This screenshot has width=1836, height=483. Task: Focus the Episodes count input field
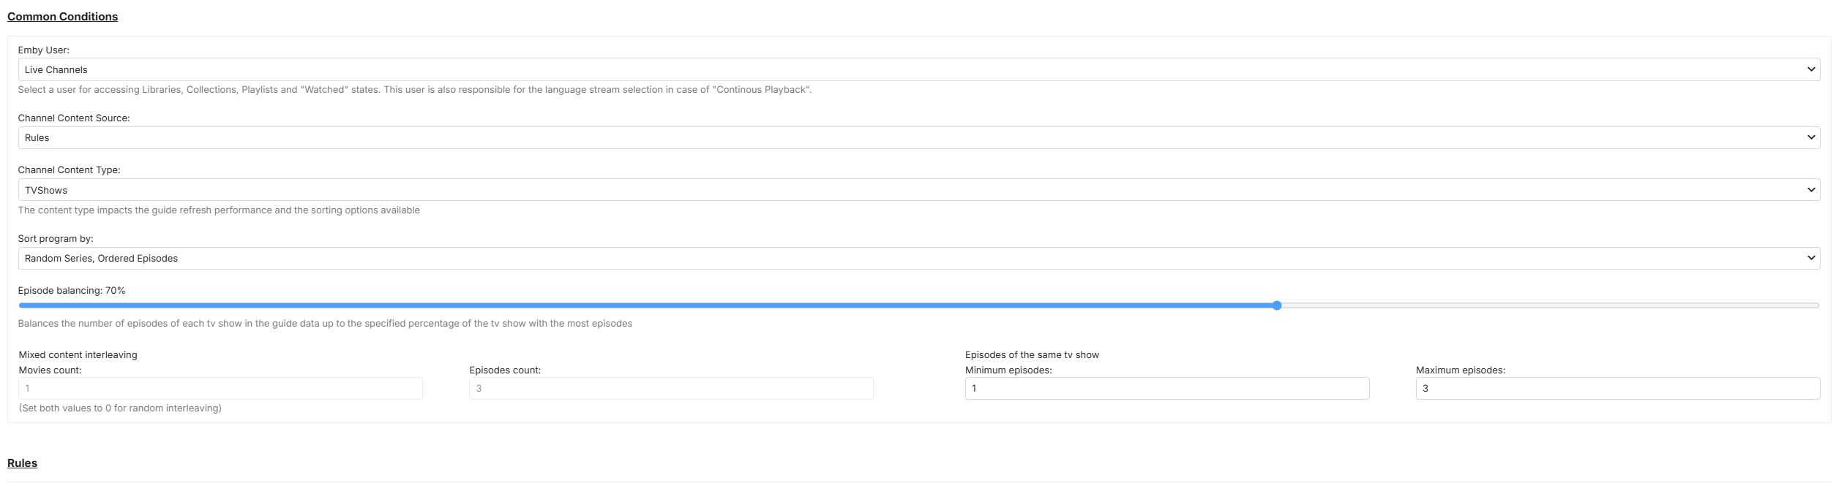pos(671,388)
